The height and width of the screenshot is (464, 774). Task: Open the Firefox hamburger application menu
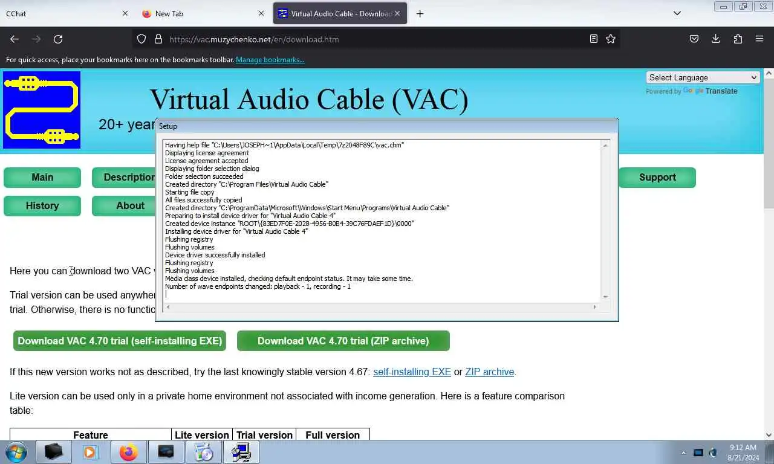coord(759,39)
